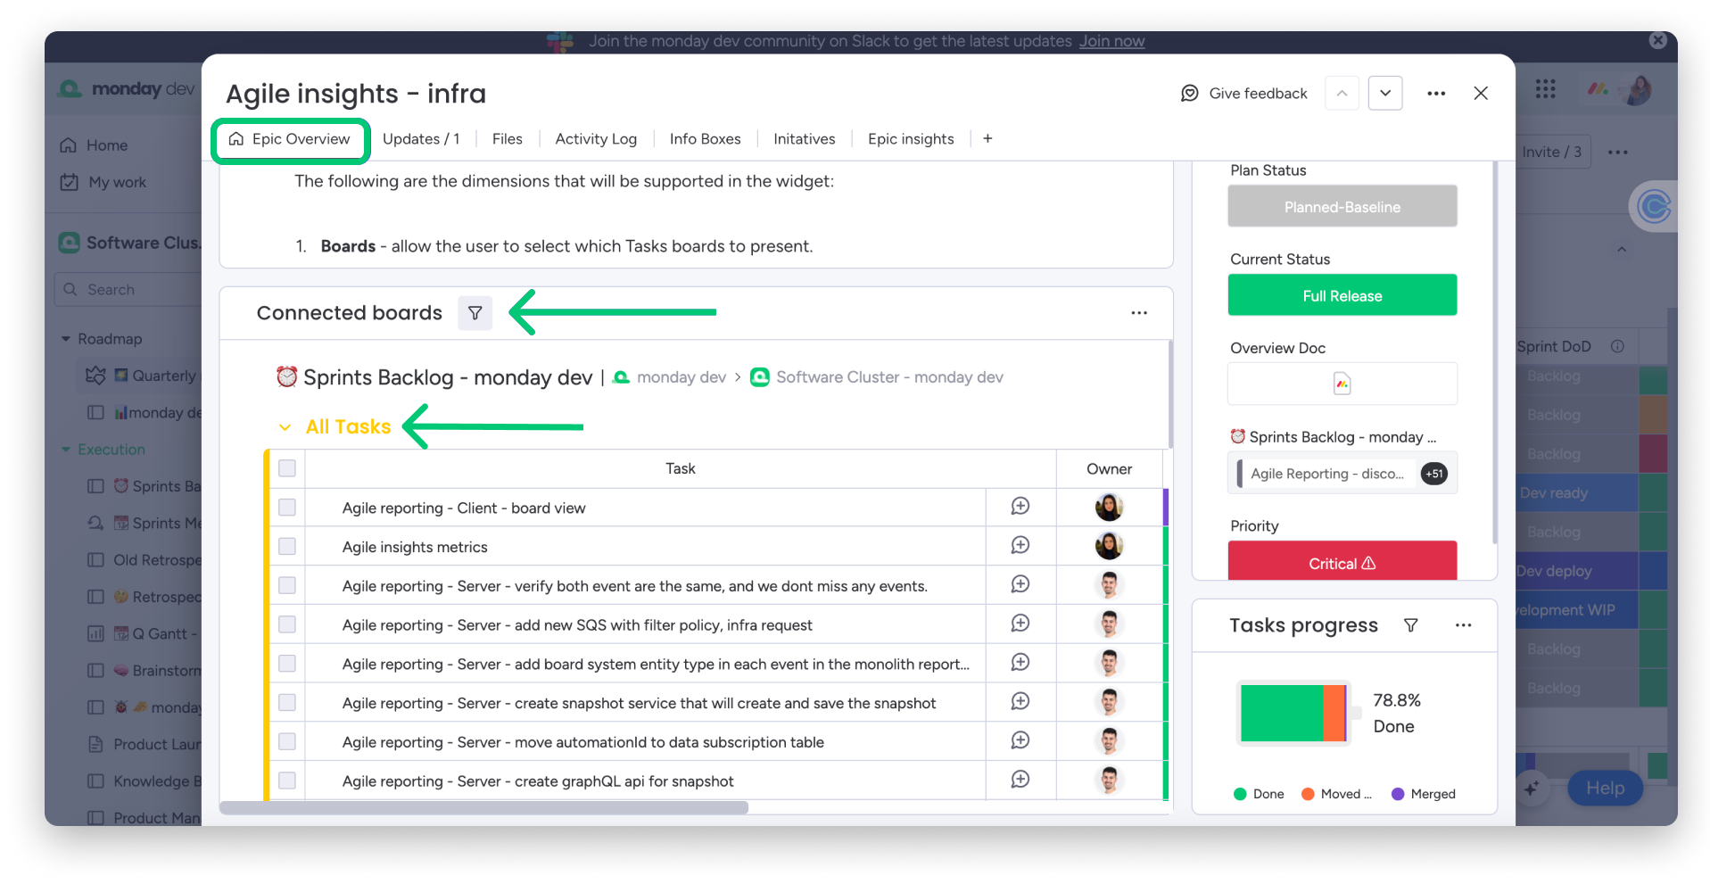Switch to the Updates / 1 tab

pos(421,139)
